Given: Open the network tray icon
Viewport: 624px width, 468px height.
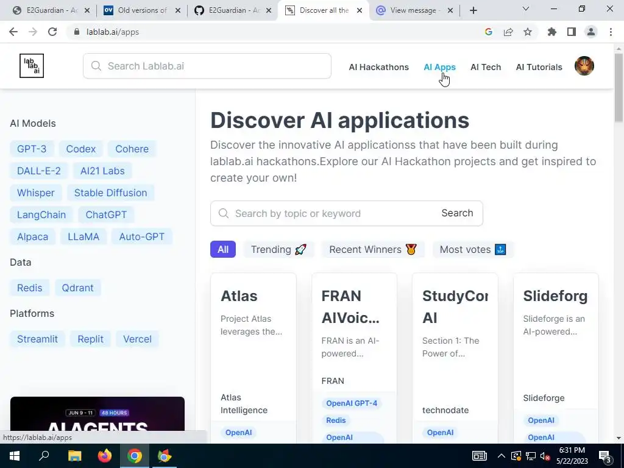Looking at the screenshot, I should point(531,456).
